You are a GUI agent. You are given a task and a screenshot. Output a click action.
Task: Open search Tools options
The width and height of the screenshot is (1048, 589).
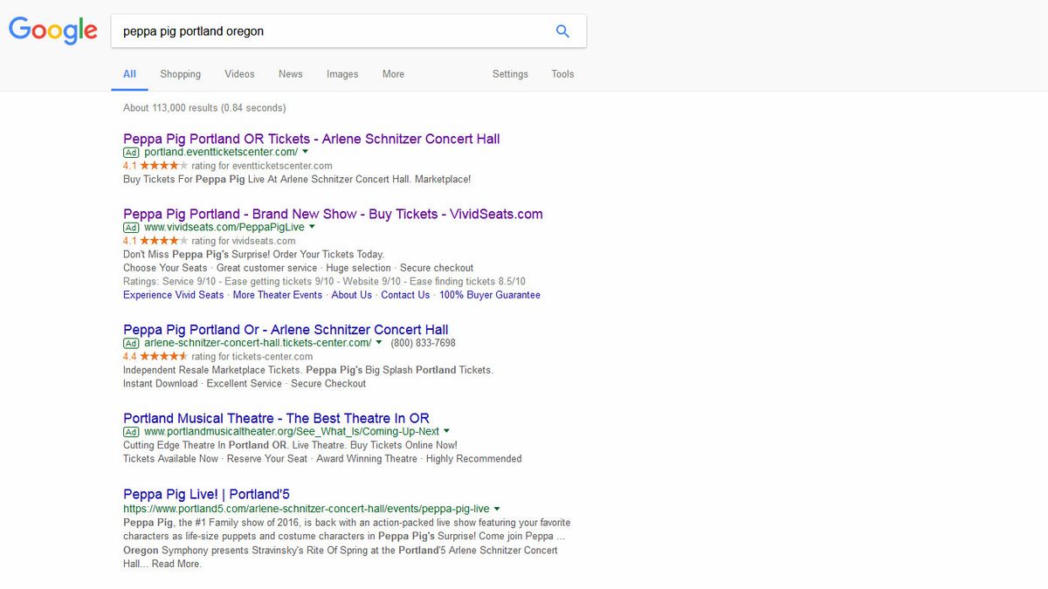[562, 74]
